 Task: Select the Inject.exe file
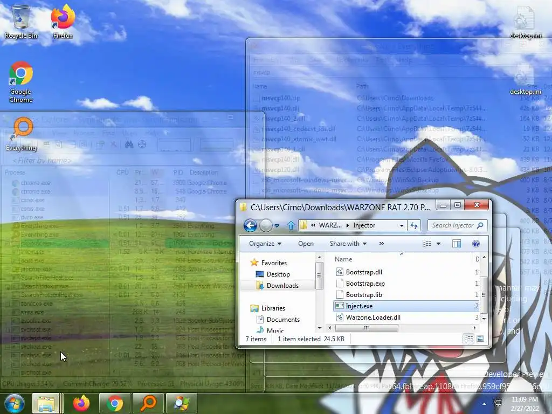pos(407,306)
